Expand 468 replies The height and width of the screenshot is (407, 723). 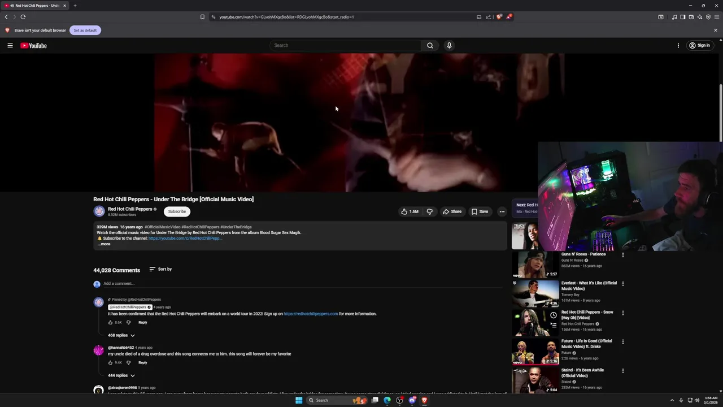[x=121, y=335]
